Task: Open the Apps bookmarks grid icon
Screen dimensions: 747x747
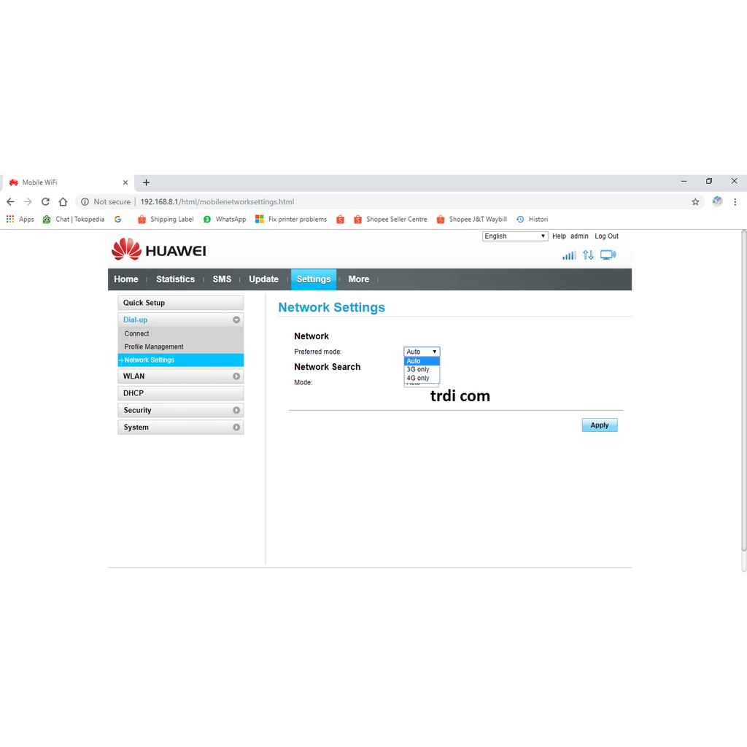Action: point(10,219)
